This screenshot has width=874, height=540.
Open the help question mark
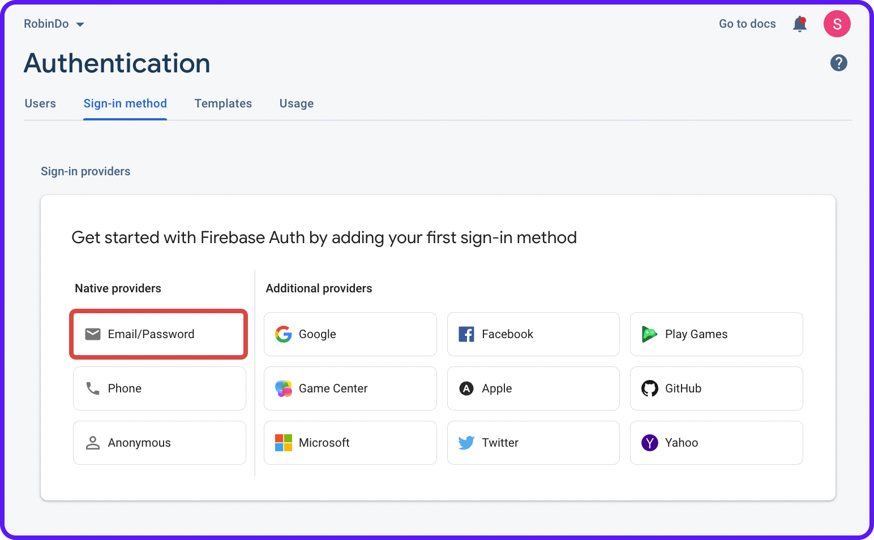tap(838, 63)
